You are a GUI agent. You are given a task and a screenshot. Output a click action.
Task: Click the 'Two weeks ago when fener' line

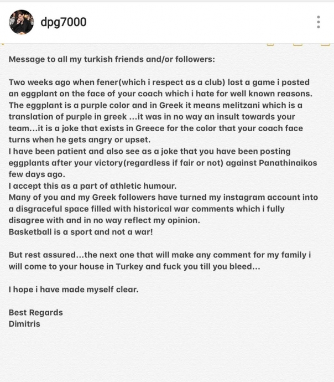(159, 82)
